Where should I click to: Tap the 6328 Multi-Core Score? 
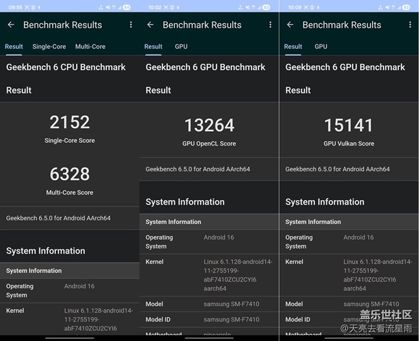coord(70,174)
